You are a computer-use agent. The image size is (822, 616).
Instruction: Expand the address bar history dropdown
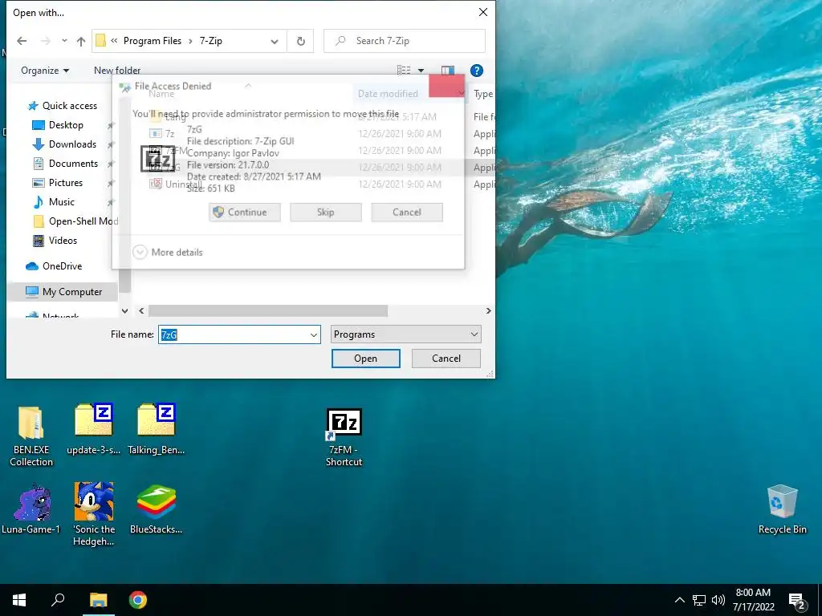[x=275, y=42]
